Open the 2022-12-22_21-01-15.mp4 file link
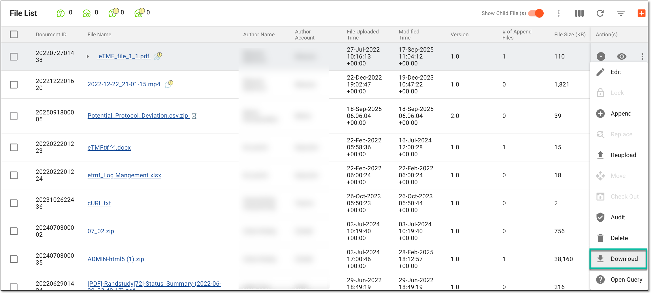Image resolution: width=654 pixels, height=294 pixels. [x=124, y=84]
